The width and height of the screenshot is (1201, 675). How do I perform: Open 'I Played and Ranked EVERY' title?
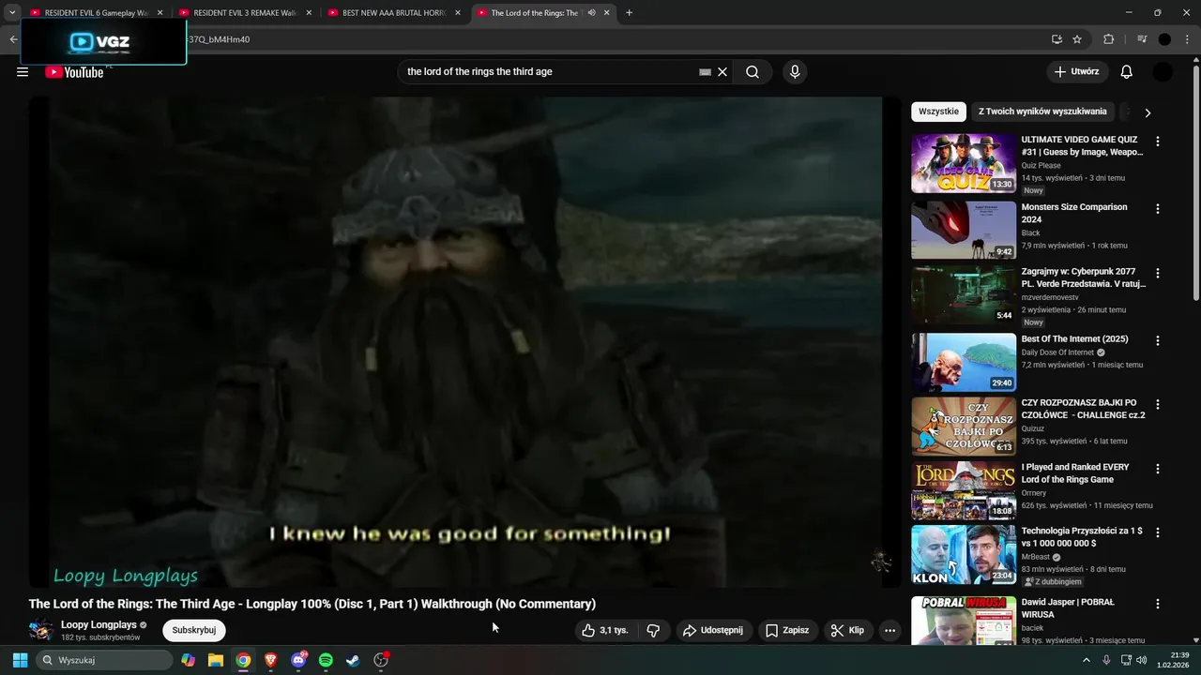click(x=1075, y=473)
